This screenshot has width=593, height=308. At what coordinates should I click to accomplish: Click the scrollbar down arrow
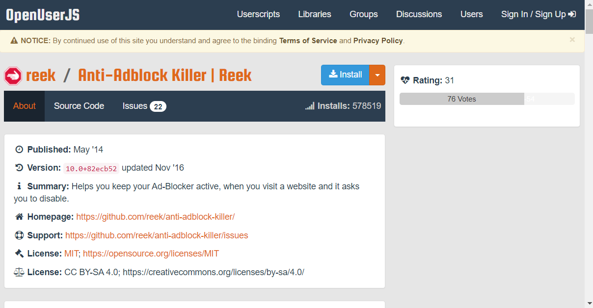click(589, 303)
